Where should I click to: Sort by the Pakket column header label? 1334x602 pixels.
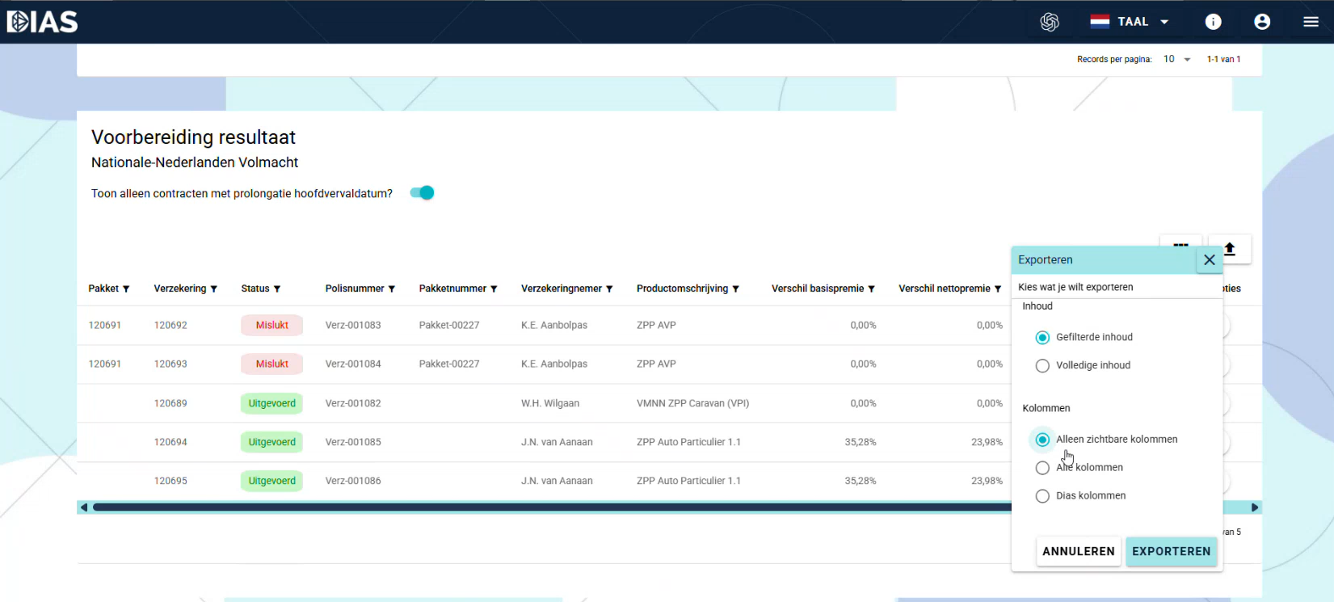[x=103, y=288]
